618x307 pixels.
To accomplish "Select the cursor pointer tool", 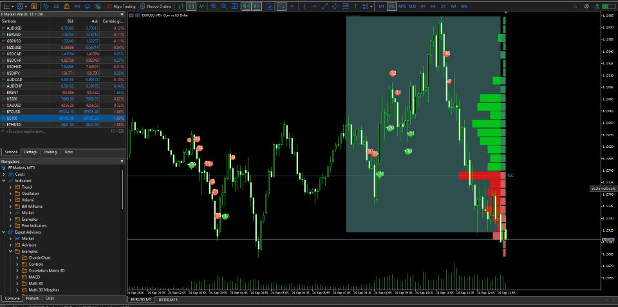I will click(281, 6).
